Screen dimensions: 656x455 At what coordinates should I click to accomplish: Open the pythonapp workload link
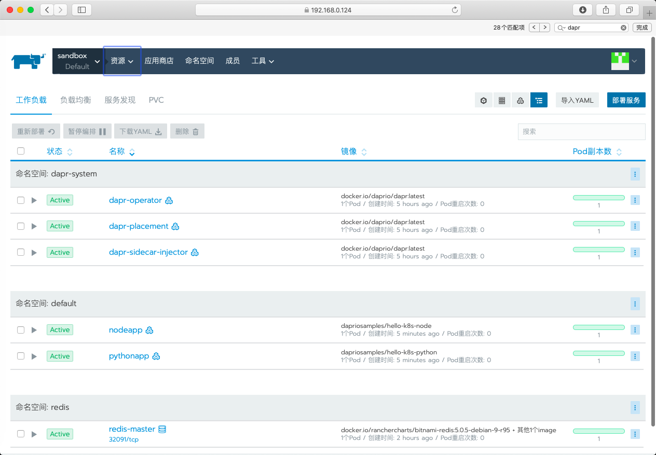(x=129, y=356)
